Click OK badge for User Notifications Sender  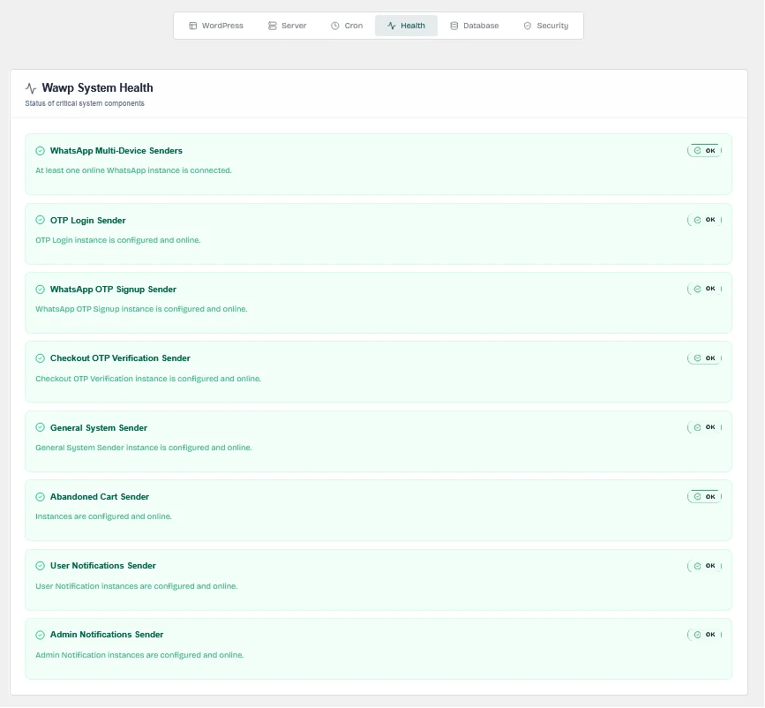[704, 565]
